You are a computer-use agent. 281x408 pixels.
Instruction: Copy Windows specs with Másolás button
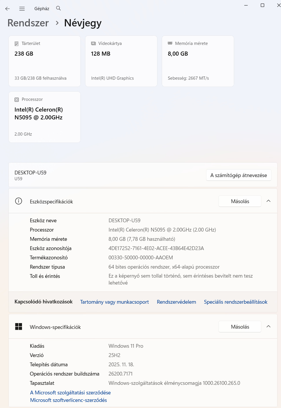pos(240,327)
